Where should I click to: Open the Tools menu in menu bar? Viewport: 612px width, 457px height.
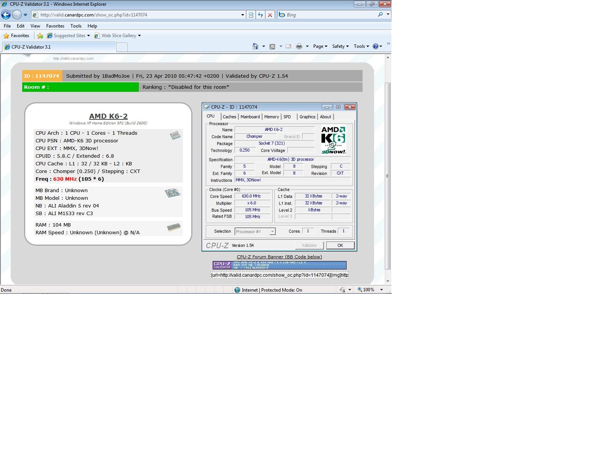tap(76, 26)
